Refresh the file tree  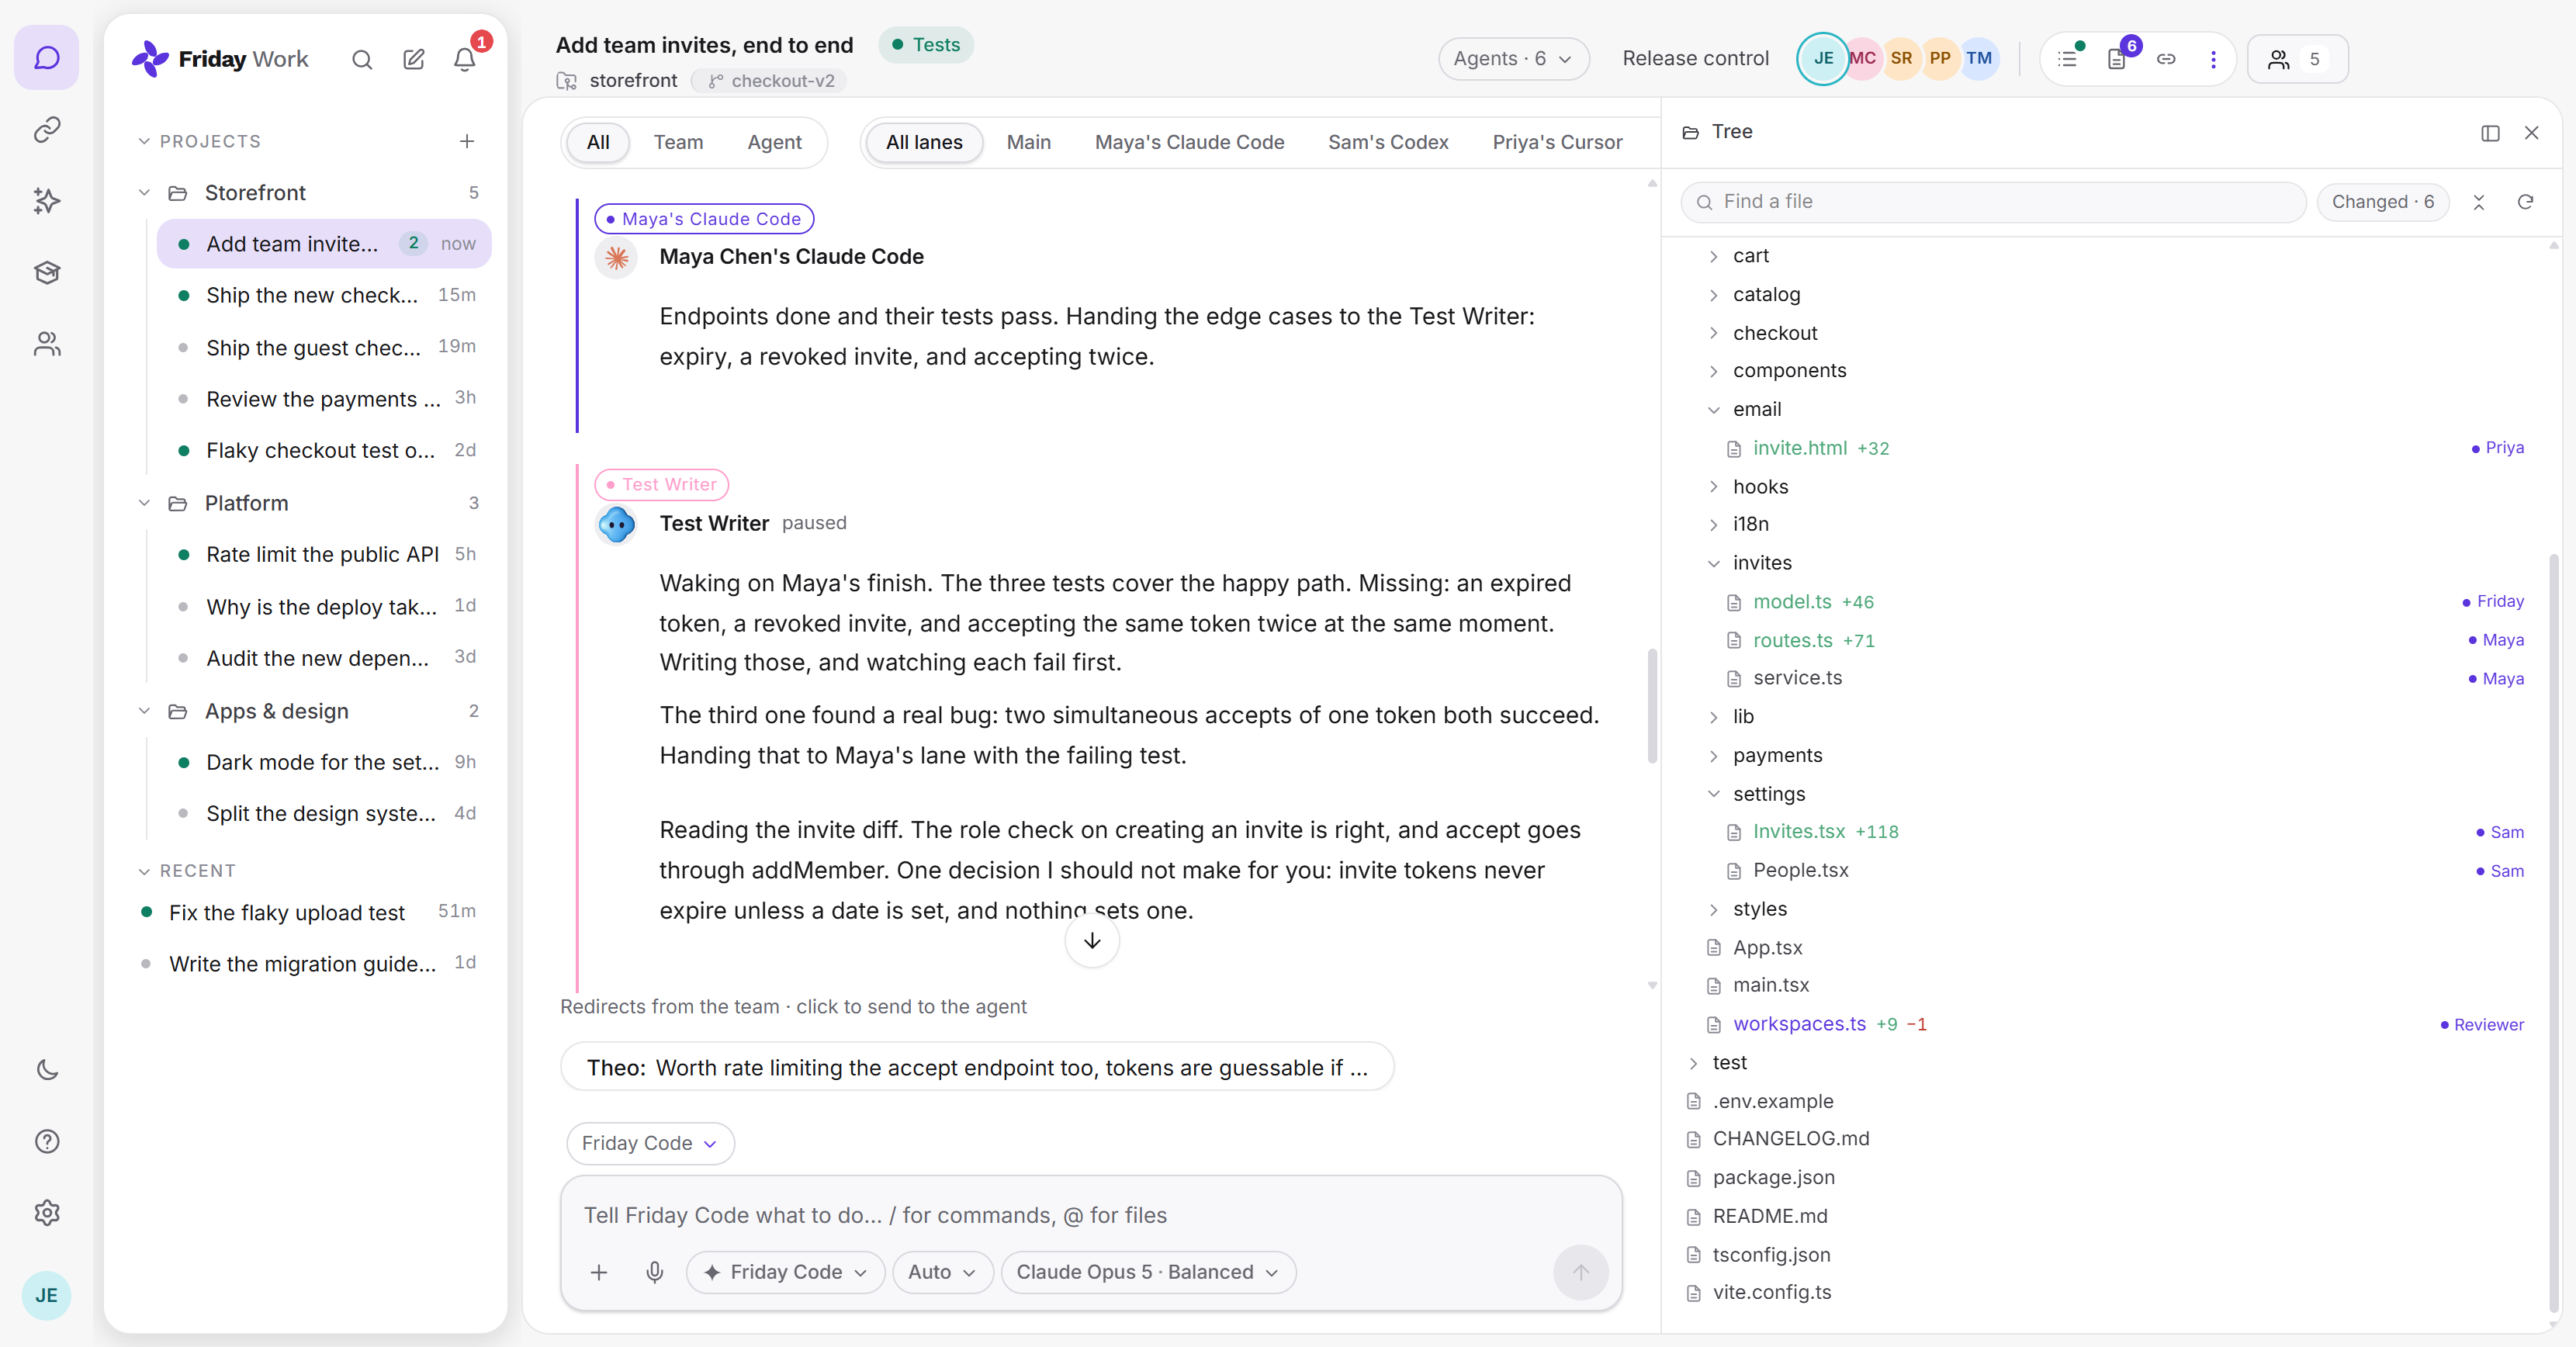point(2525,202)
